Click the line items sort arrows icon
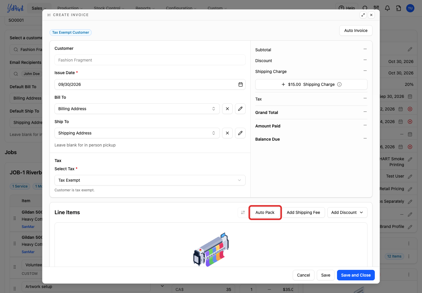422x293 pixels. [x=243, y=212]
